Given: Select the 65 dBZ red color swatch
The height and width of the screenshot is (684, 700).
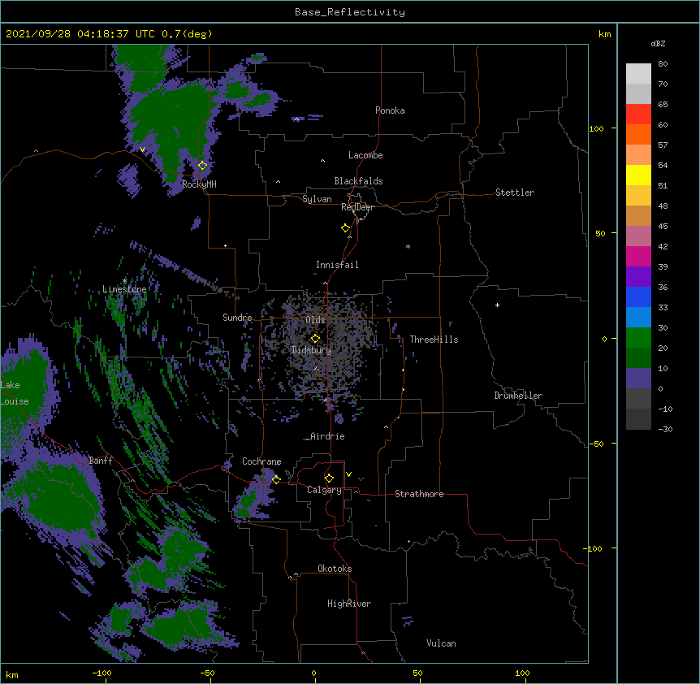Looking at the screenshot, I should point(638,115).
